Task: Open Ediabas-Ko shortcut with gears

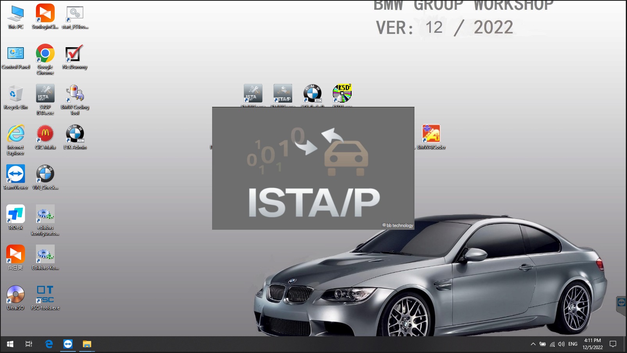Action: coord(45,258)
